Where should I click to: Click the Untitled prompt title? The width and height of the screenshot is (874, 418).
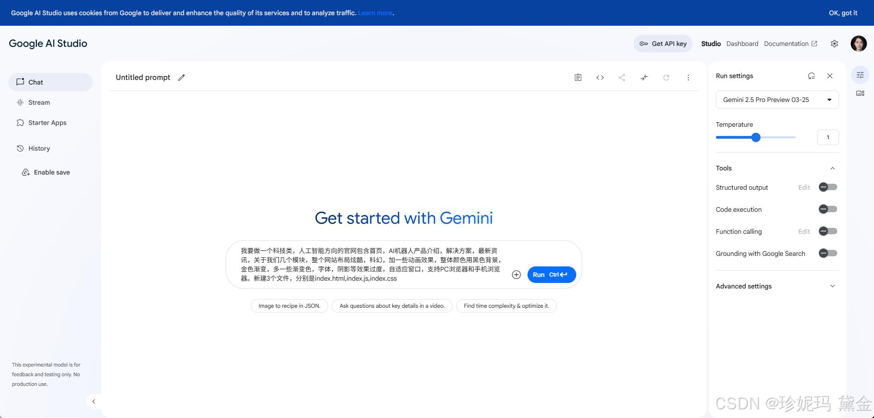coord(143,78)
